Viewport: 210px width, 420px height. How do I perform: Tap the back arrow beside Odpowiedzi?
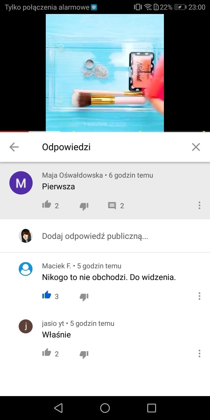(14, 147)
